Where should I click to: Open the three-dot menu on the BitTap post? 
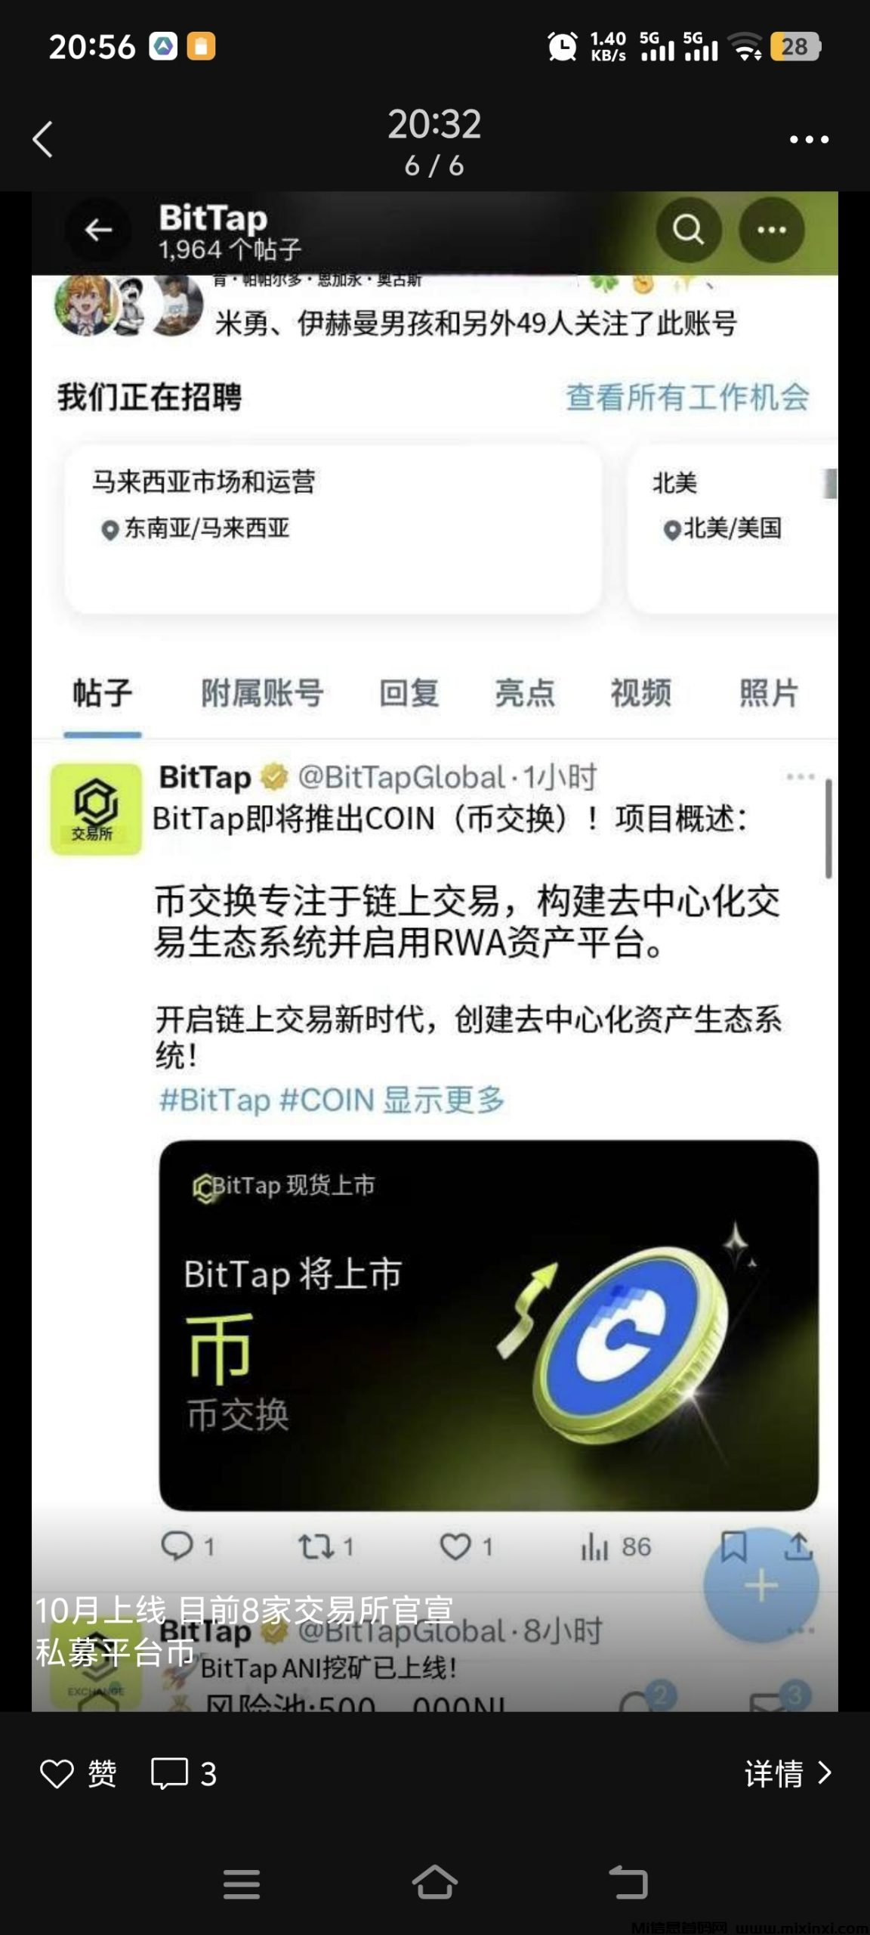800,776
